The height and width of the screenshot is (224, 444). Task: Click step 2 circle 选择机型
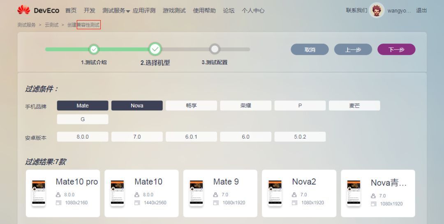click(155, 49)
